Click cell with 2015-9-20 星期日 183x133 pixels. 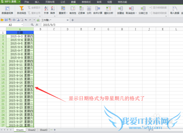pyautogui.click(x=20, y=97)
